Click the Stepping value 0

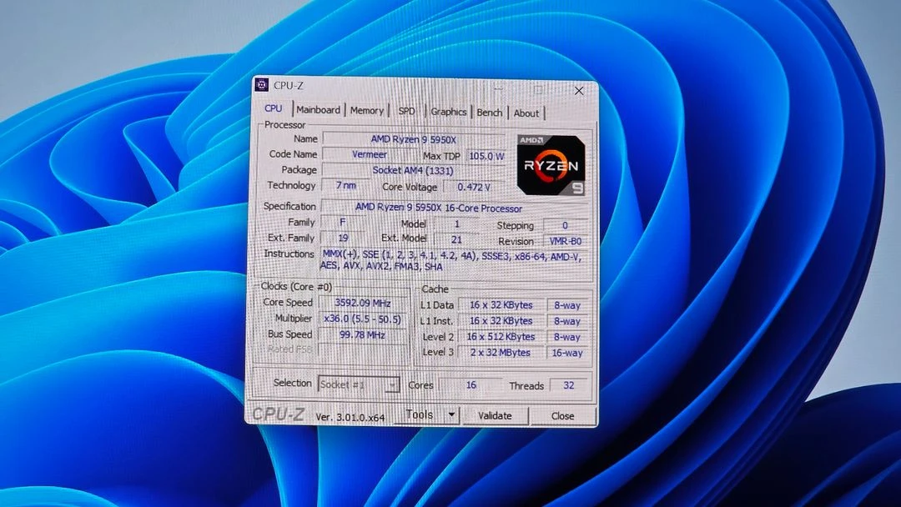(x=565, y=226)
